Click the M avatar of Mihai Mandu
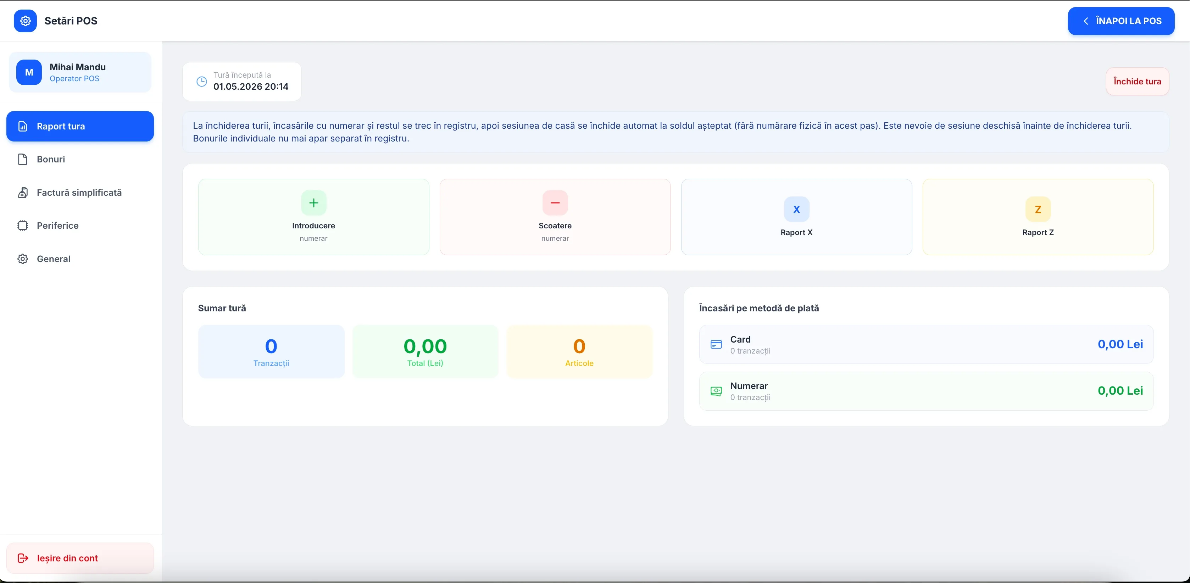The image size is (1190, 583). tap(29, 73)
